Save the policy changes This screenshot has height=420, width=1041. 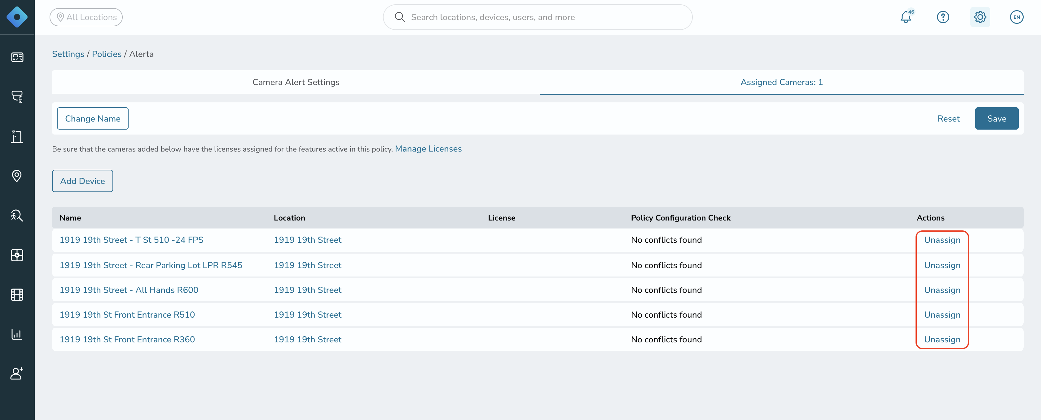pos(997,119)
